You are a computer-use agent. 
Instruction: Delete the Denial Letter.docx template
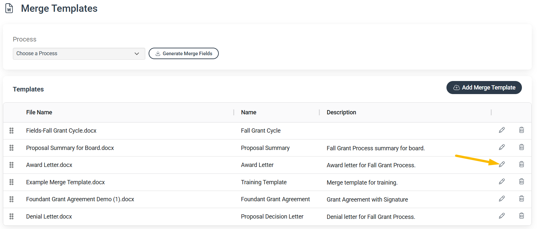tap(522, 216)
